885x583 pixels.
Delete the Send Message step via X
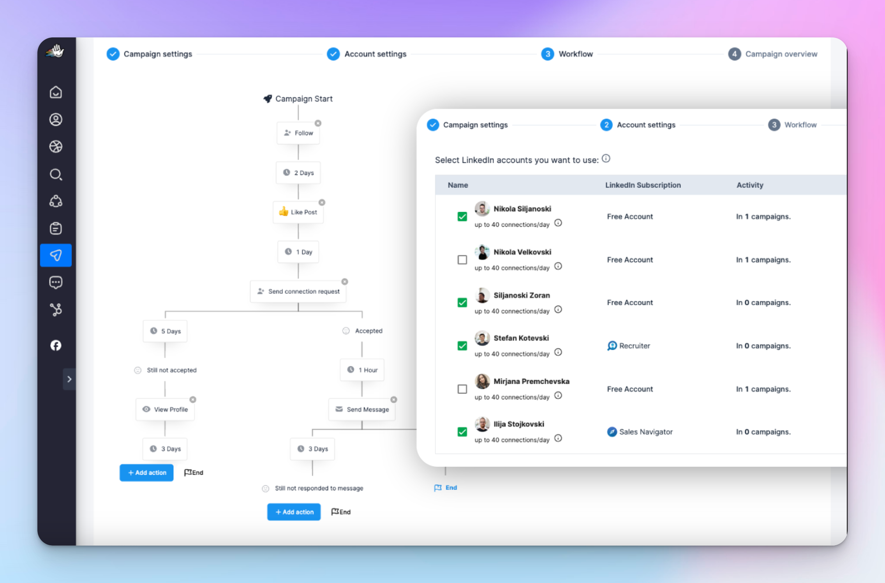(394, 399)
